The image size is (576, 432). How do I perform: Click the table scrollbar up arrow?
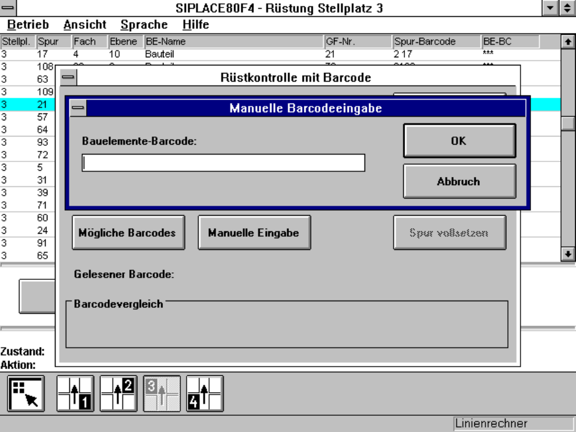tap(568, 42)
